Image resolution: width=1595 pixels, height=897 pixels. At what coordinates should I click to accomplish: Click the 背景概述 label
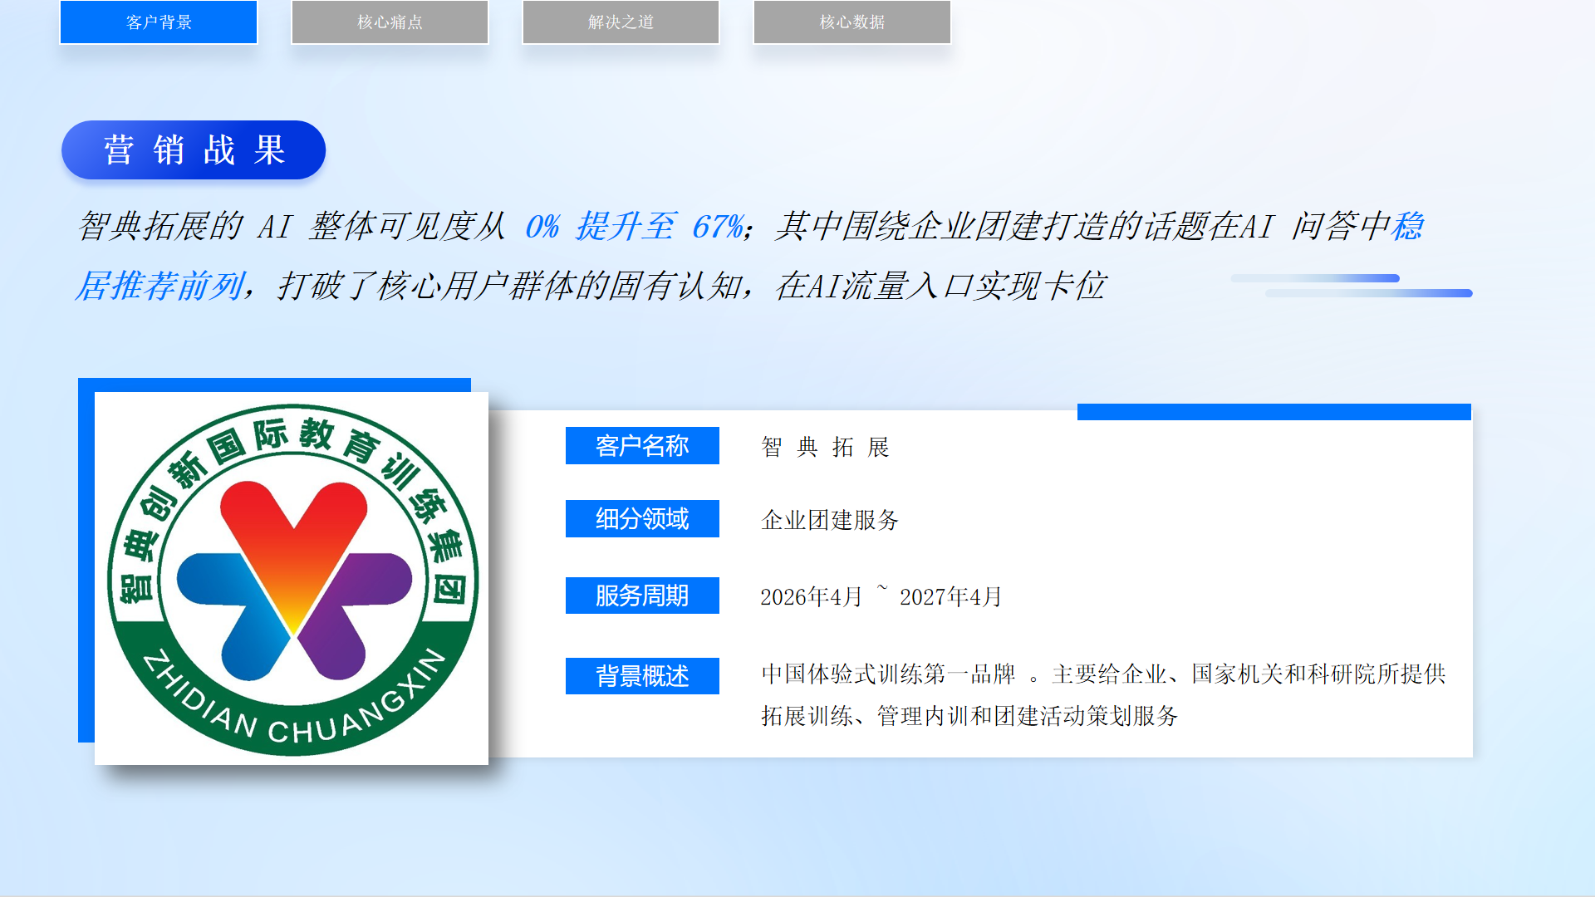tap(642, 676)
